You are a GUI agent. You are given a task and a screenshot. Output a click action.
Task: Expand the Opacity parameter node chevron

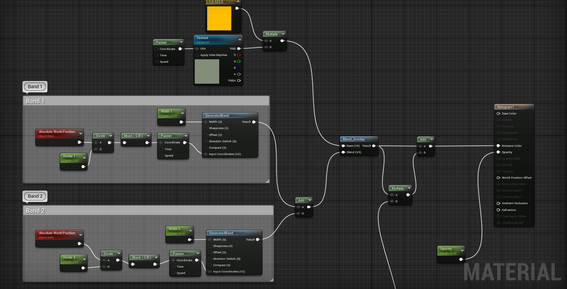pos(462,250)
